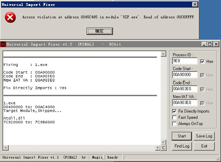Toggle the Code Start Hex checkbox

[x=202, y=75]
